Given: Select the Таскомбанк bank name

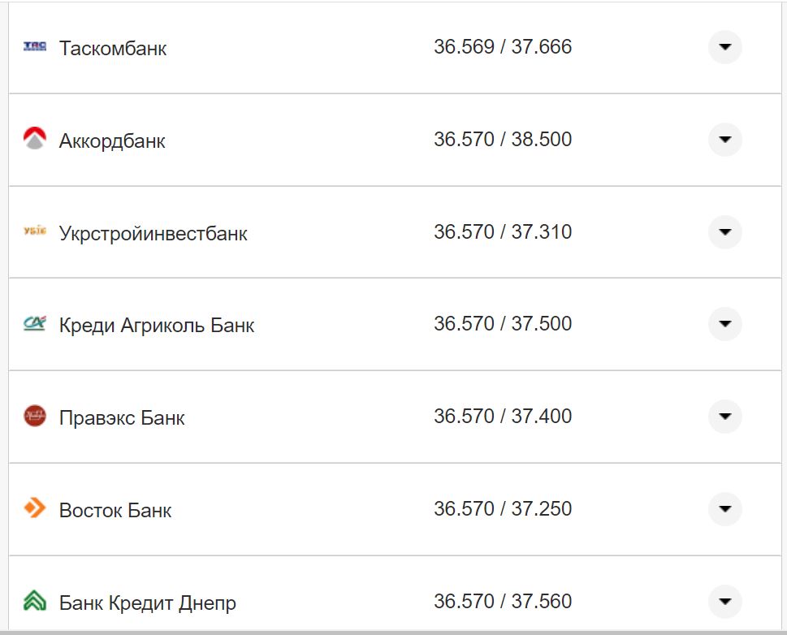Looking at the screenshot, I should (x=113, y=49).
